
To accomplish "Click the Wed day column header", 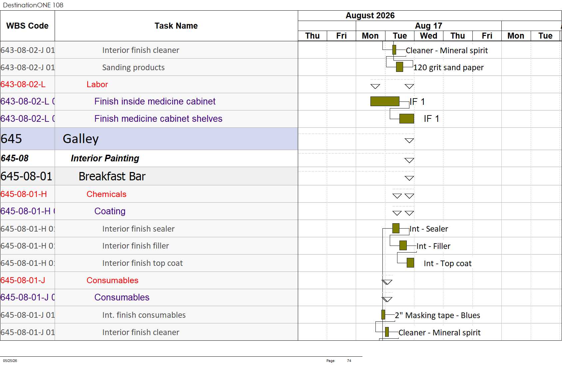I will click(428, 36).
